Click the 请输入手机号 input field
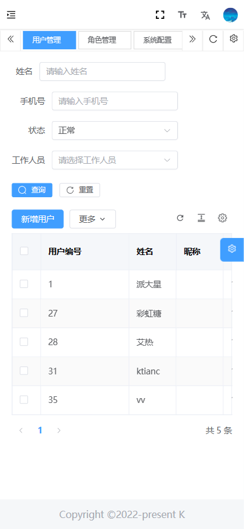The width and height of the screenshot is (244, 529). tap(115, 101)
